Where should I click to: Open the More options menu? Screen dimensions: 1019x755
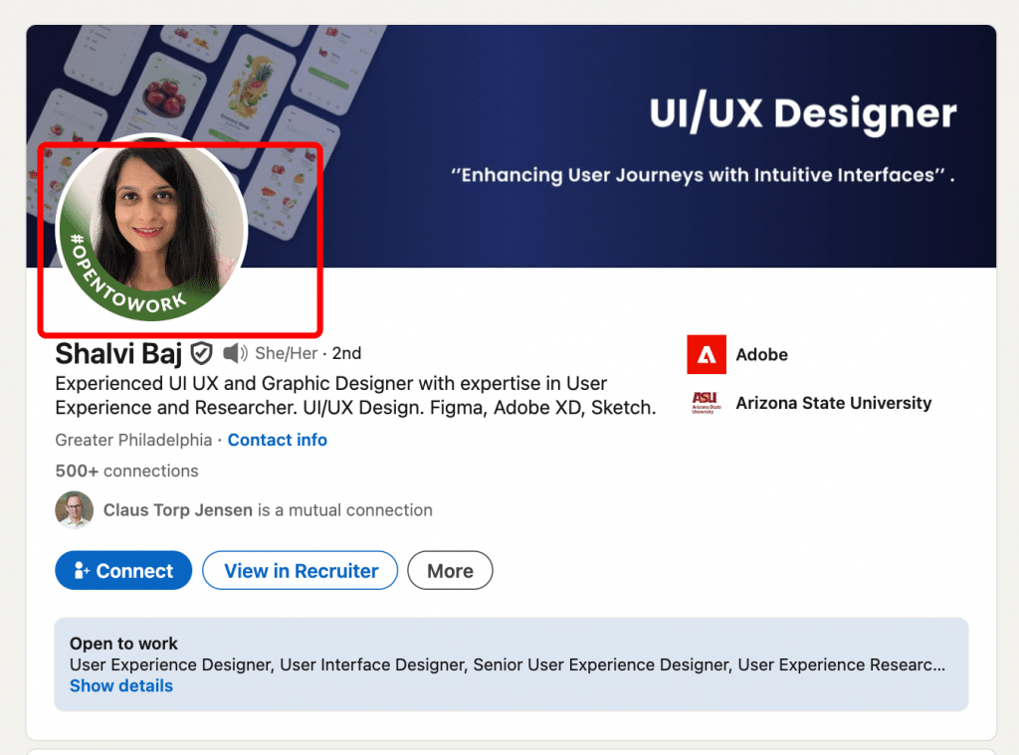click(450, 570)
